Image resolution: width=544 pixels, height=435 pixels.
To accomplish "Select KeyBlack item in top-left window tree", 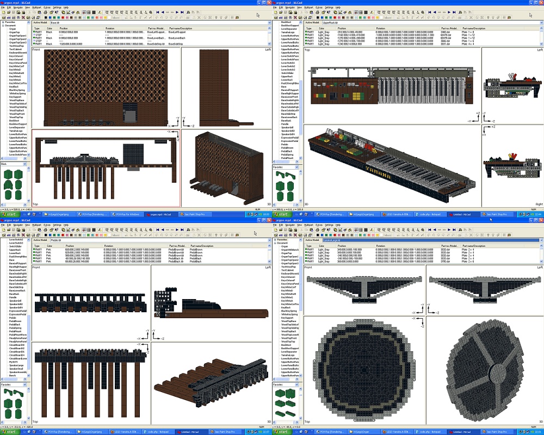I will pos(14,86).
